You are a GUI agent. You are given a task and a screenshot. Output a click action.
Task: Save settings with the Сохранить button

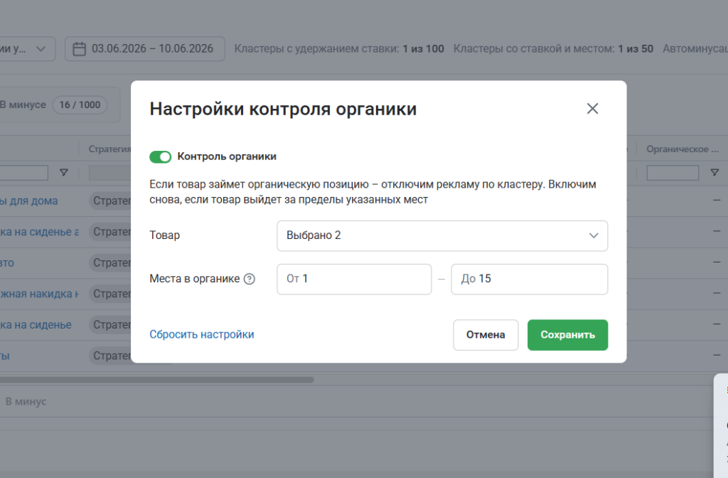567,335
